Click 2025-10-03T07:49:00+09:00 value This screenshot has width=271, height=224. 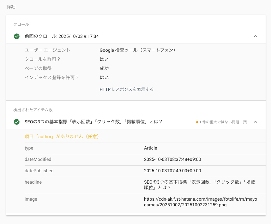click(x=172, y=171)
